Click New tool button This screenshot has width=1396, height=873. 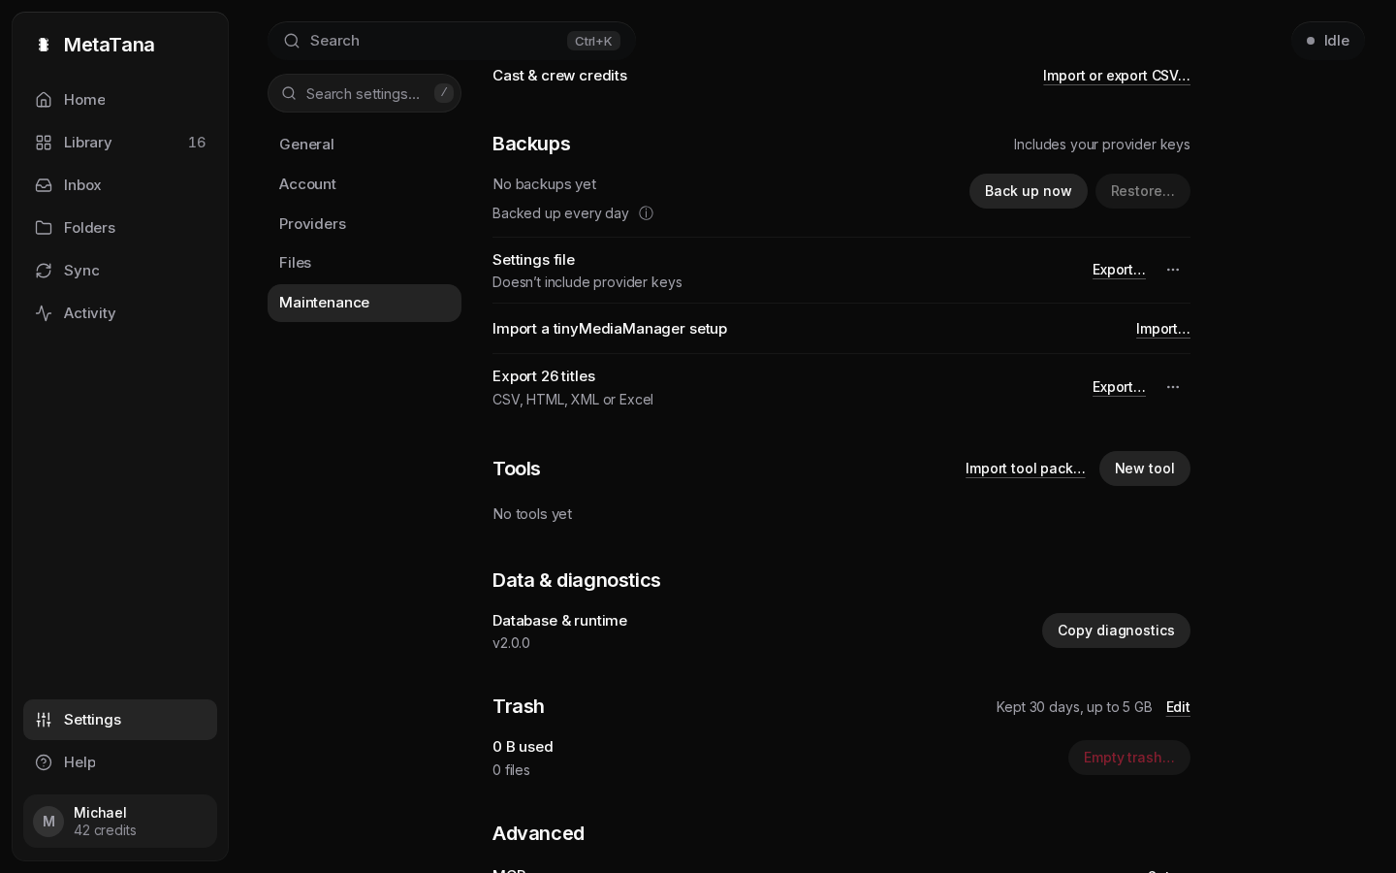[x=1145, y=469]
